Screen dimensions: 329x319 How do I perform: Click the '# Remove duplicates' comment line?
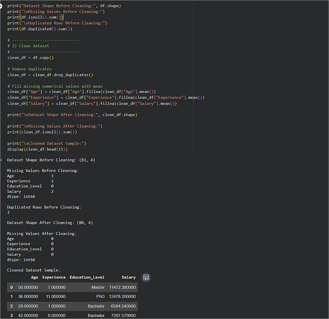click(x=29, y=69)
